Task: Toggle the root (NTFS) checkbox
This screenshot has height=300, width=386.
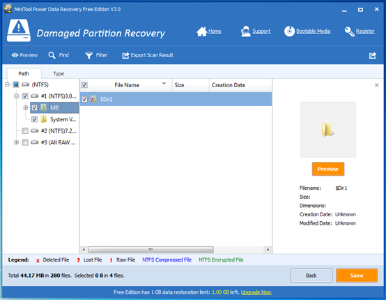Action: point(16,84)
